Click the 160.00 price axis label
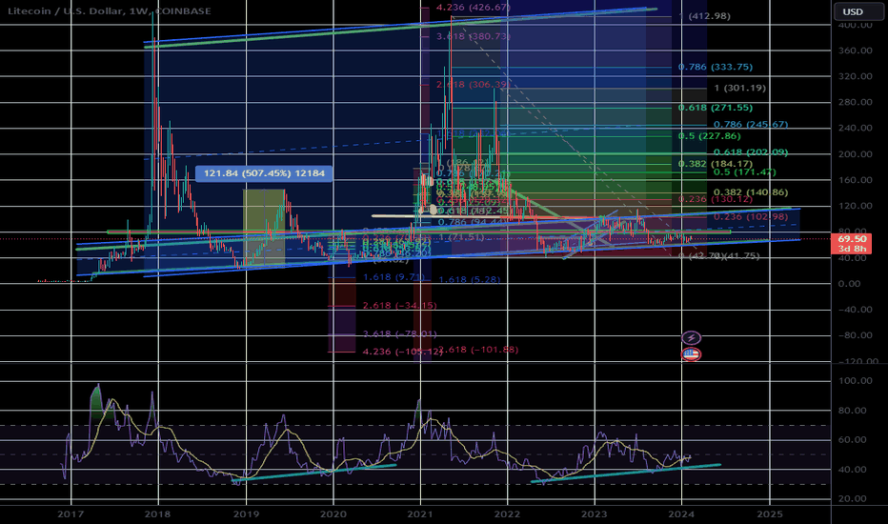The image size is (888, 524). [856, 180]
